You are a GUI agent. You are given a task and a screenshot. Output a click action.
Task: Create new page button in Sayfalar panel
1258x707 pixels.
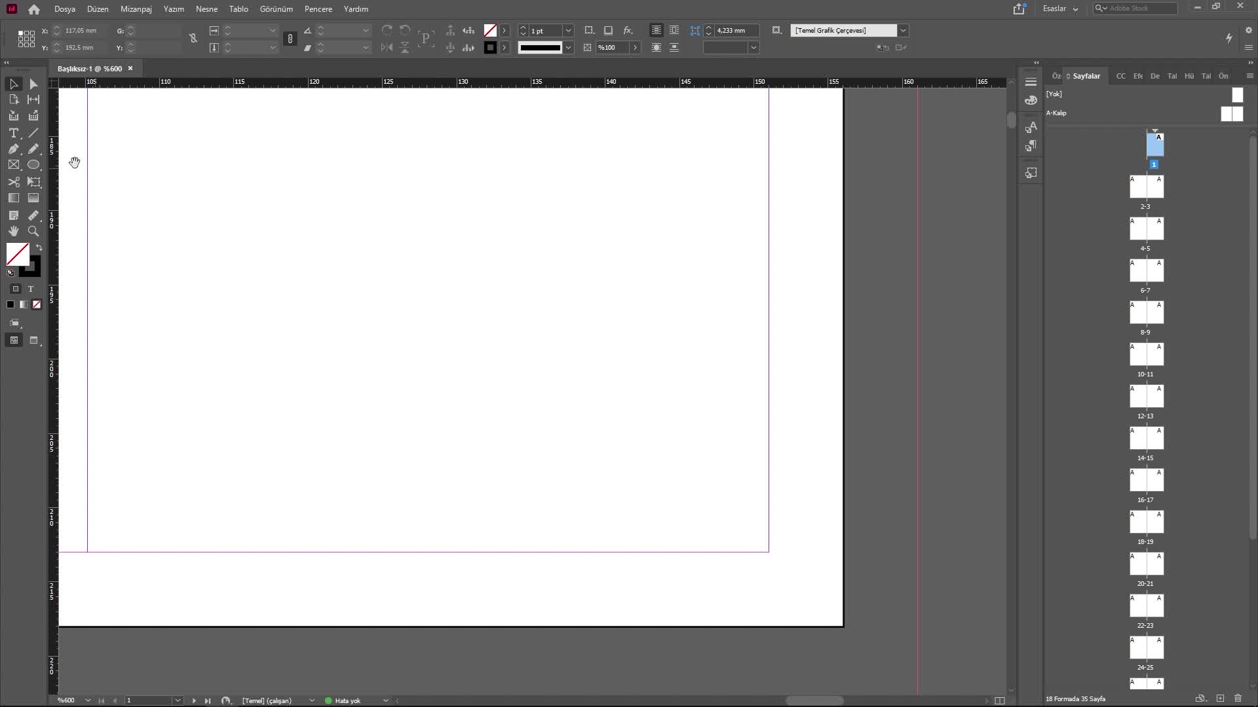[1220, 698]
